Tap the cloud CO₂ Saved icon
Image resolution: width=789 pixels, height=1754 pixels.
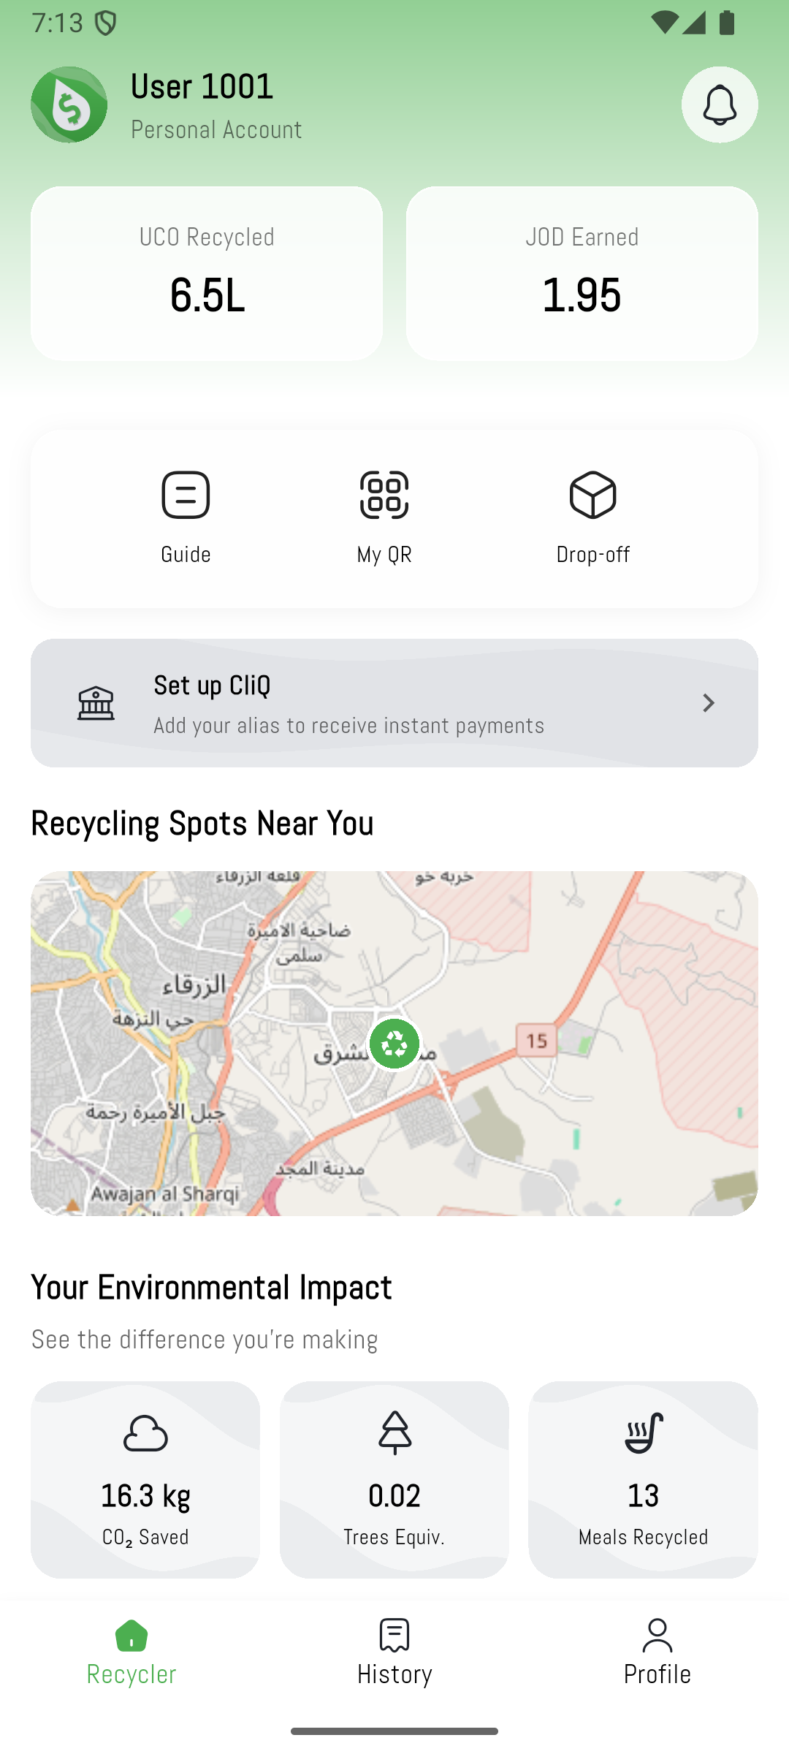click(145, 1432)
